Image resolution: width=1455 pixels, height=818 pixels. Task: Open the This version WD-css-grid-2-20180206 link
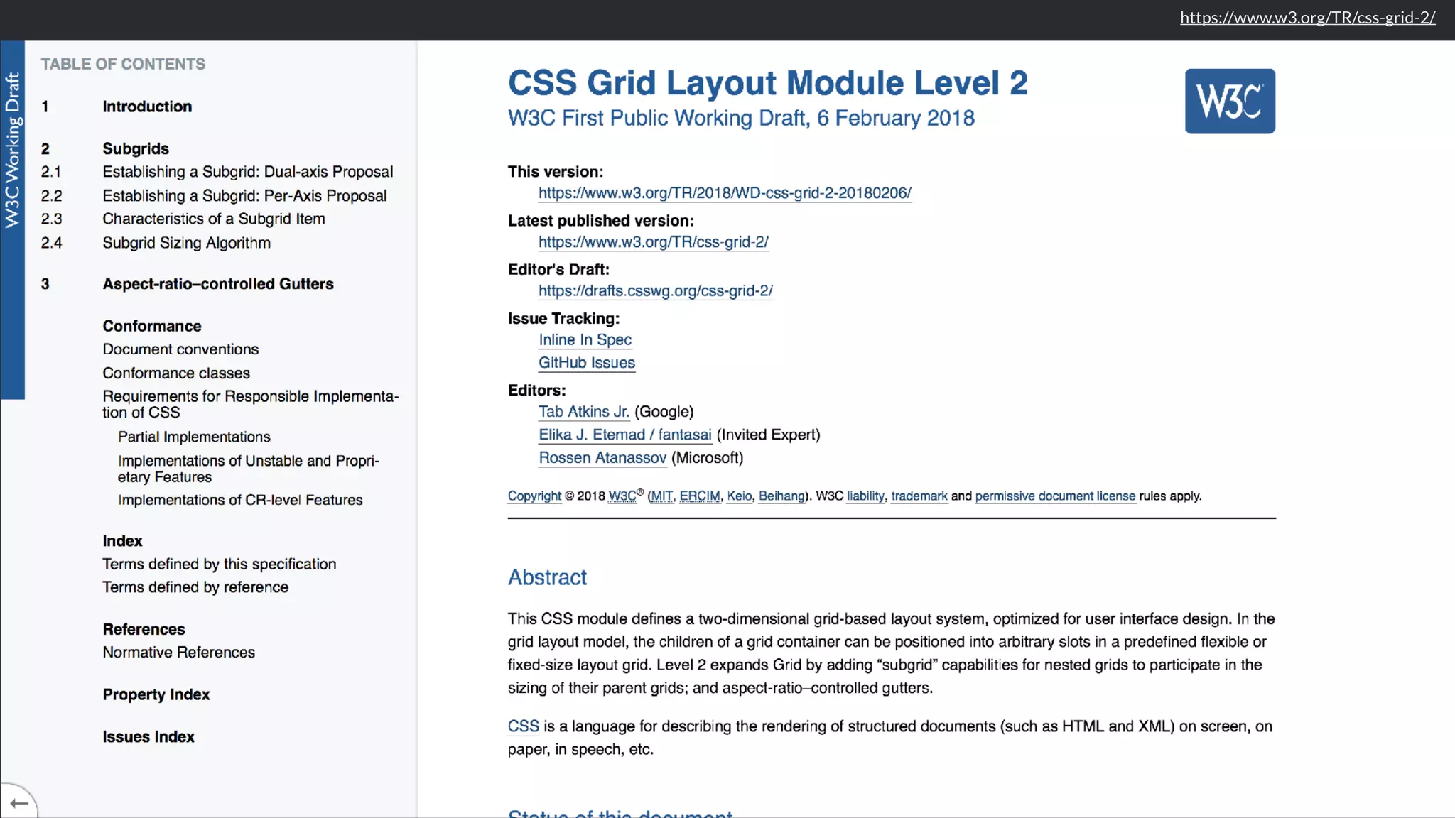coord(725,193)
